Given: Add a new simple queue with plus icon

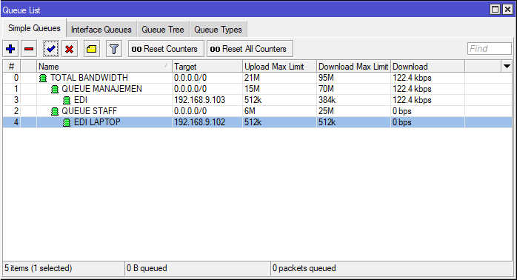Looking at the screenshot, I should click(x=10, y=49).
